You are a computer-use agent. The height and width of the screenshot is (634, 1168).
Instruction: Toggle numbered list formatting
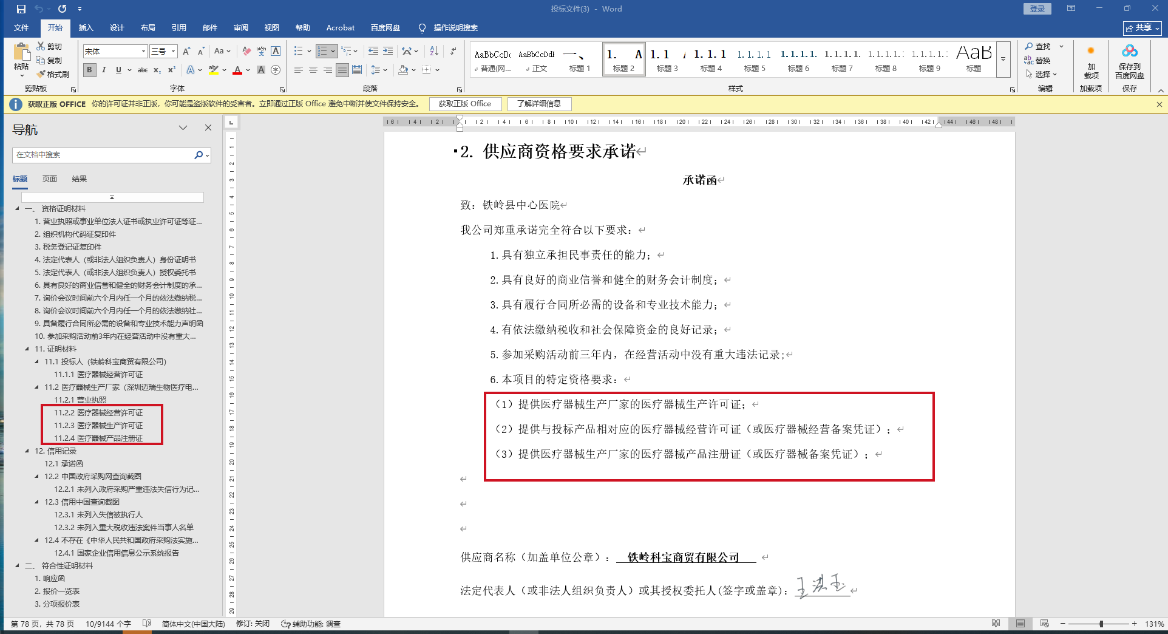[x=323, y=52]
